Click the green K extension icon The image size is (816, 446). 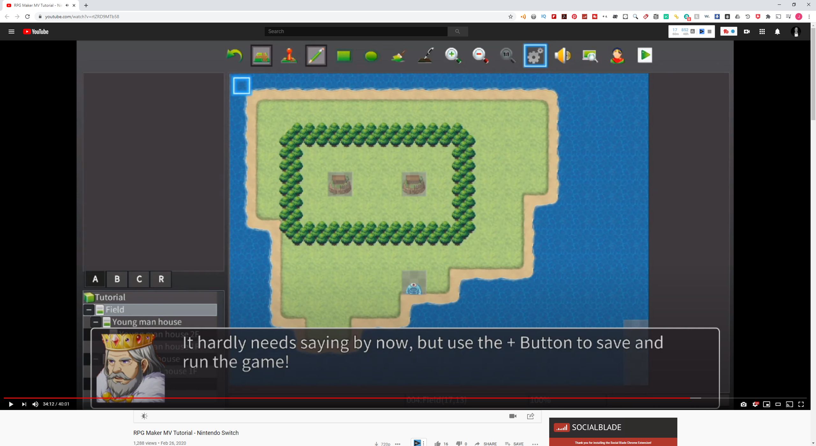(666, 17)
